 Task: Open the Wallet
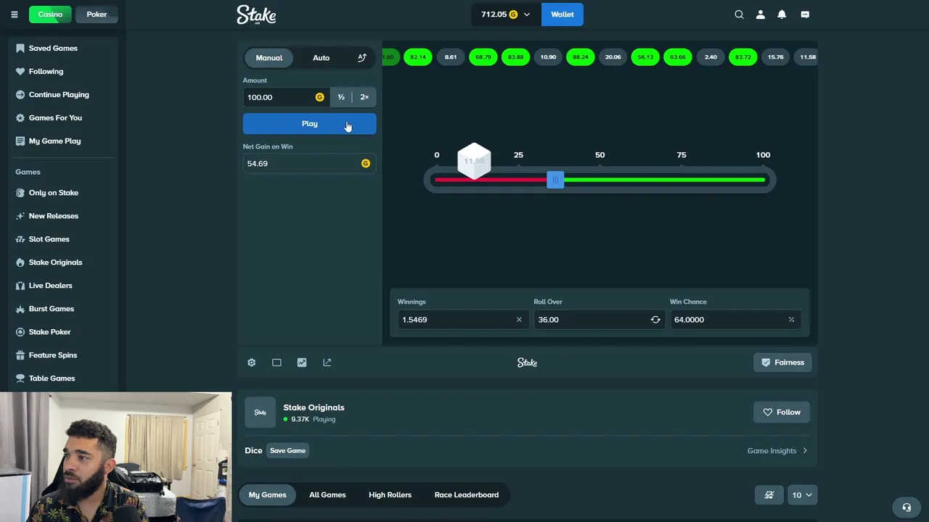562,14
